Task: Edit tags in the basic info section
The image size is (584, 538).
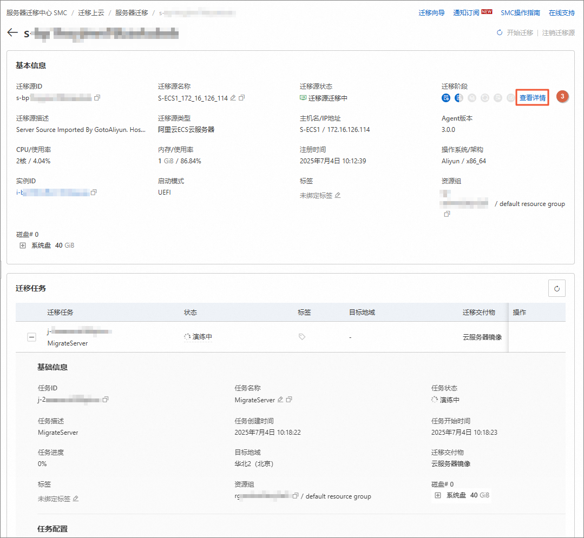Action: coord(337,195)
